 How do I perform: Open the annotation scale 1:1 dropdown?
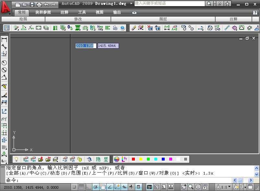coord(223,187)
